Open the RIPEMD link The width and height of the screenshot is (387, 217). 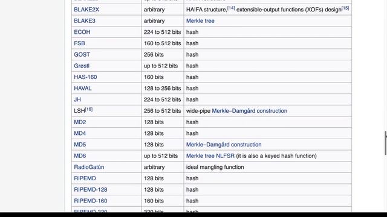[85, 178]
